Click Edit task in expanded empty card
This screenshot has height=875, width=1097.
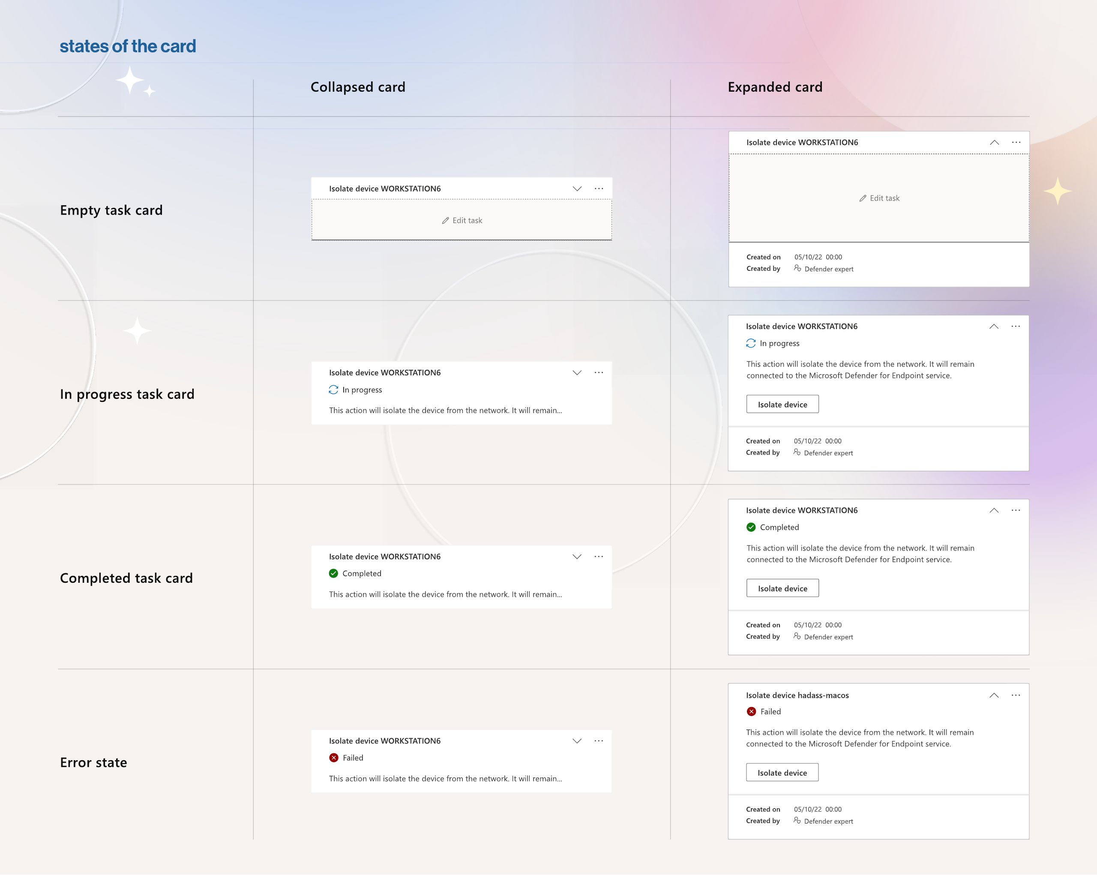pos(879,198)
